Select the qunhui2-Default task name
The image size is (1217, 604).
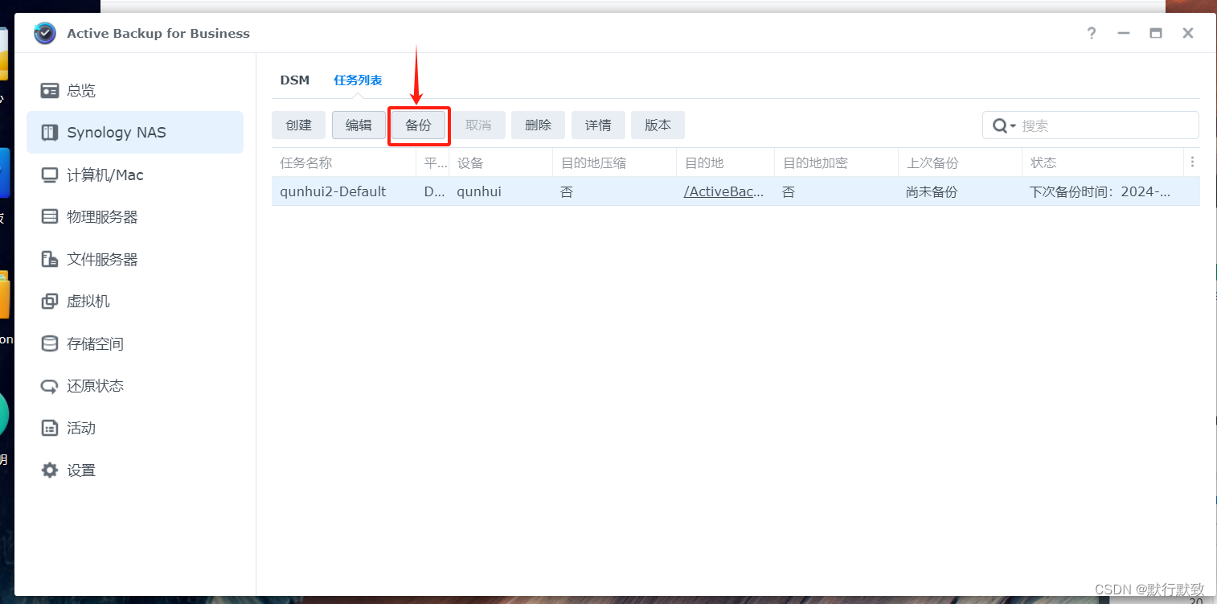pos(333,191)
